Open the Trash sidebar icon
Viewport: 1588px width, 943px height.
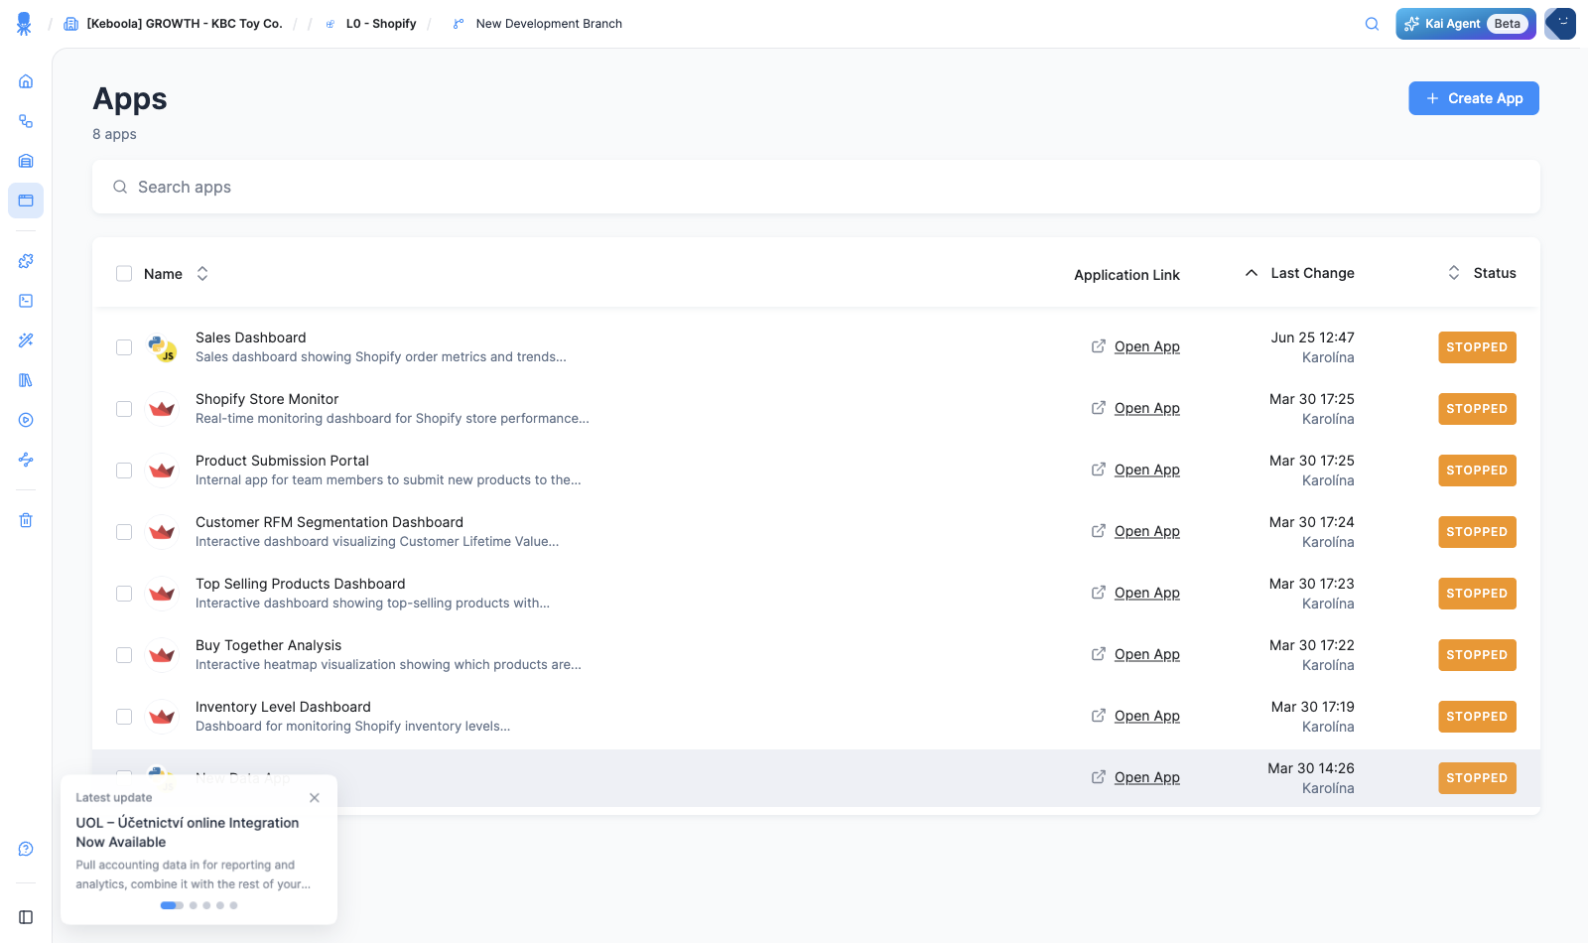(26, 520)
